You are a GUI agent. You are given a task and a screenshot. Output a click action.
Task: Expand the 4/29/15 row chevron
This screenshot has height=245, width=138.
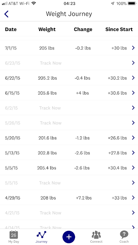133,198
